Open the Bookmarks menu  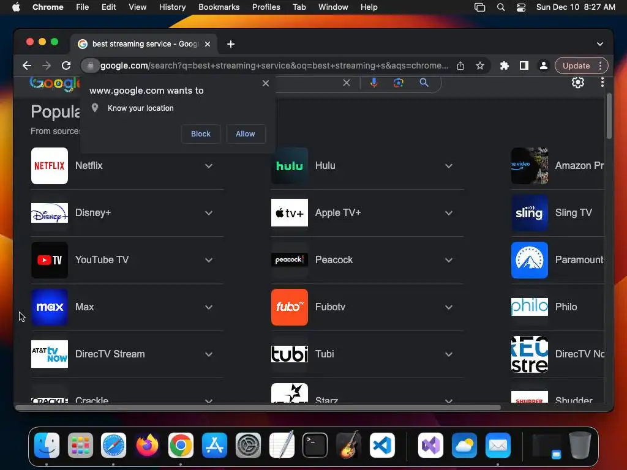pyautogui.click(x=219, y=7)
